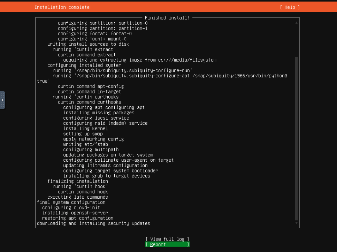The image size is (337, 252).
Task: Select 'configuring partition: partition-1' line
Action: (103, 28)
